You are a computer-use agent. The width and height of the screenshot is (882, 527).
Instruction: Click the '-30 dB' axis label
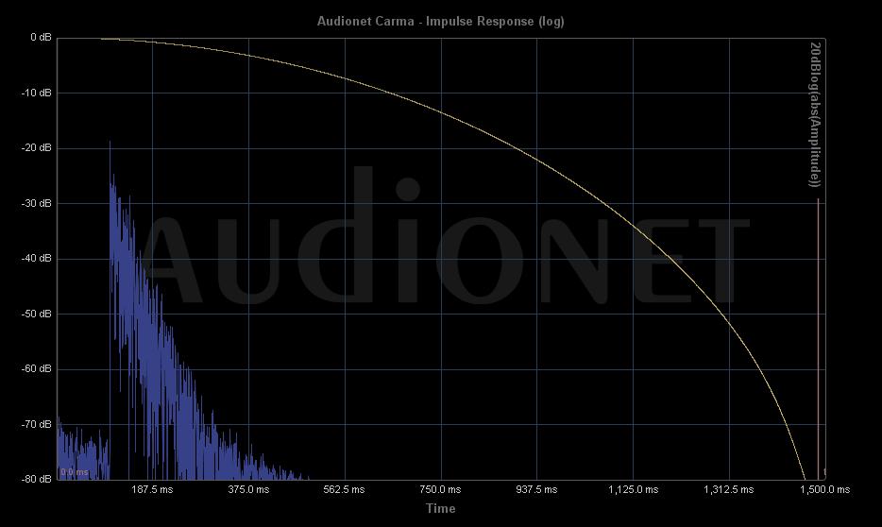coord(36,203)
